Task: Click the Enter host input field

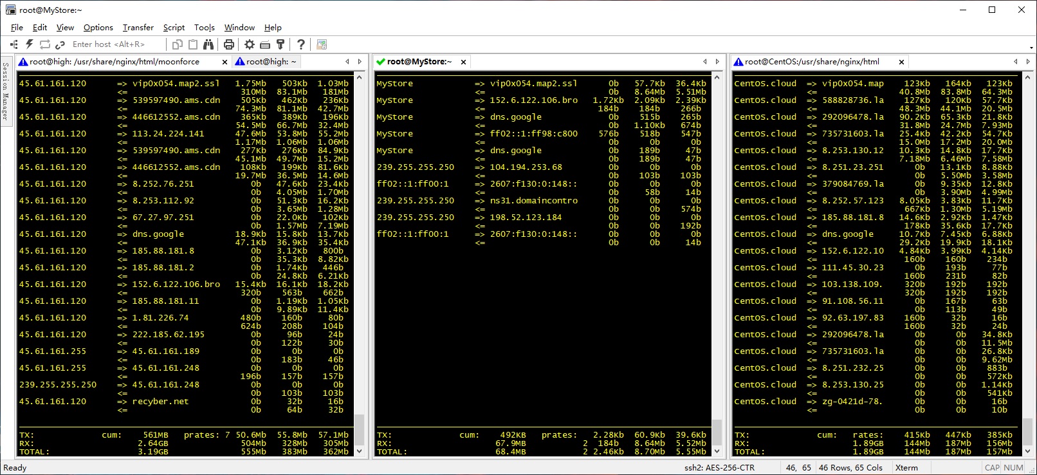Action: [116, 44]
